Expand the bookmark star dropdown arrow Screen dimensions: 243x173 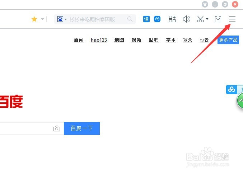[42, 19]
